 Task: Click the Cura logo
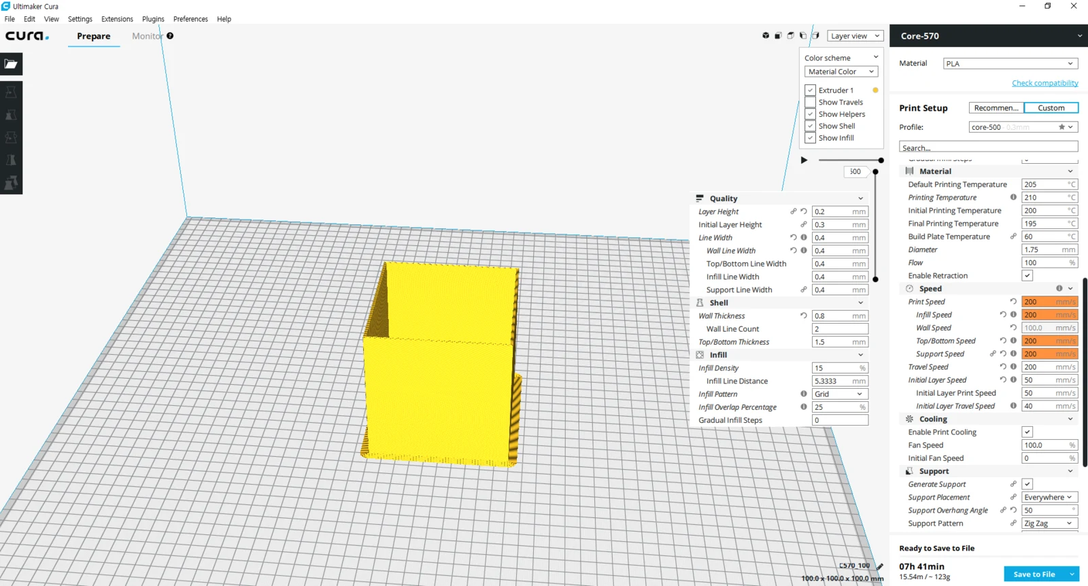pyautogui.click(x=27, y=36)
